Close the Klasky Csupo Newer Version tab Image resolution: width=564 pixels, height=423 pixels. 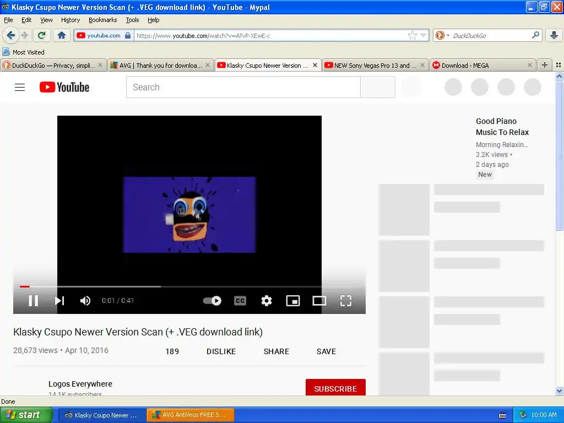314,65
